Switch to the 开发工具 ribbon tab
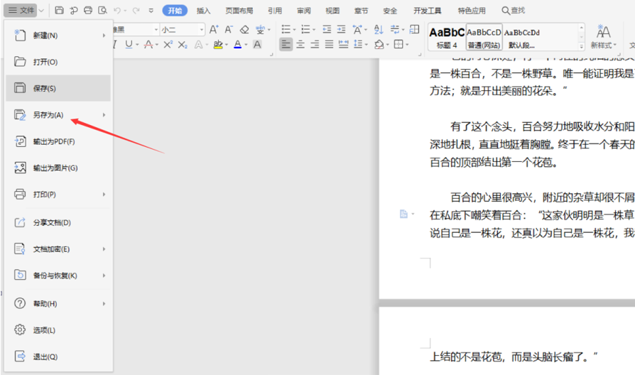This screenshot has height=375, width=635. (428, 11)
